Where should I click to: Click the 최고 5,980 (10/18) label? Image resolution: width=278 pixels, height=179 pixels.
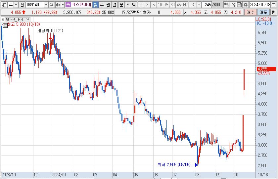click(23, 24)
